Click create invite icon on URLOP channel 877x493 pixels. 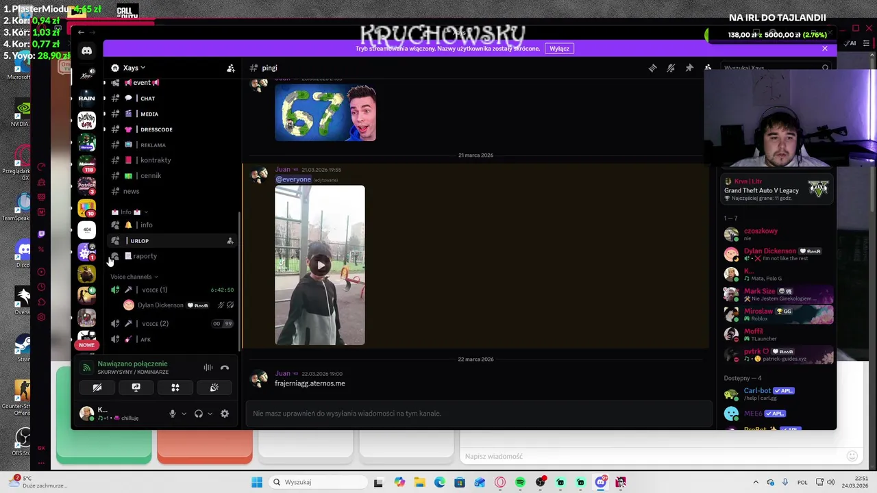[230, 241]
